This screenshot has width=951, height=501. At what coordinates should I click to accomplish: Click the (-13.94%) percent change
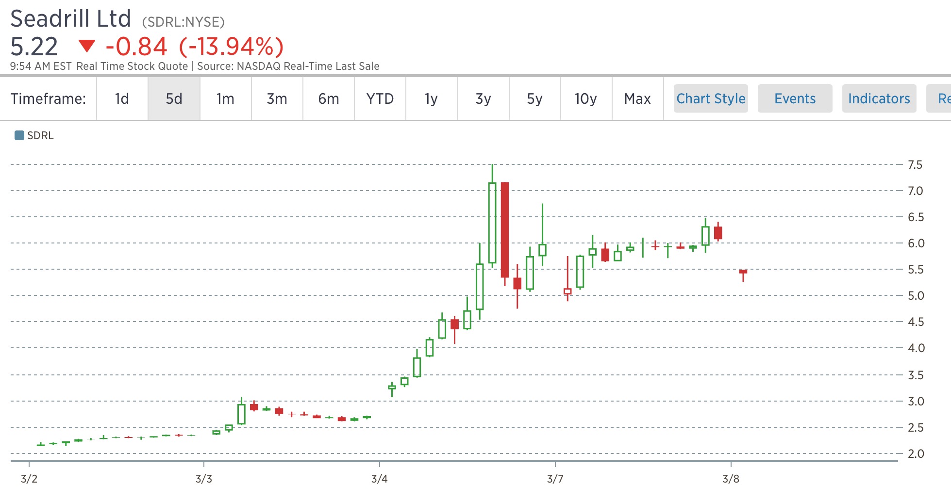coord(231,47)
